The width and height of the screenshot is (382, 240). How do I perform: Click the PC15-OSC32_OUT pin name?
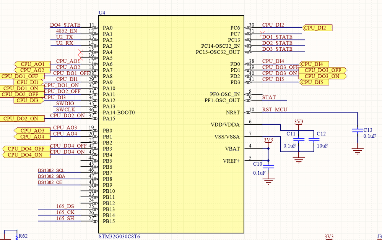(x=218, y=52)
